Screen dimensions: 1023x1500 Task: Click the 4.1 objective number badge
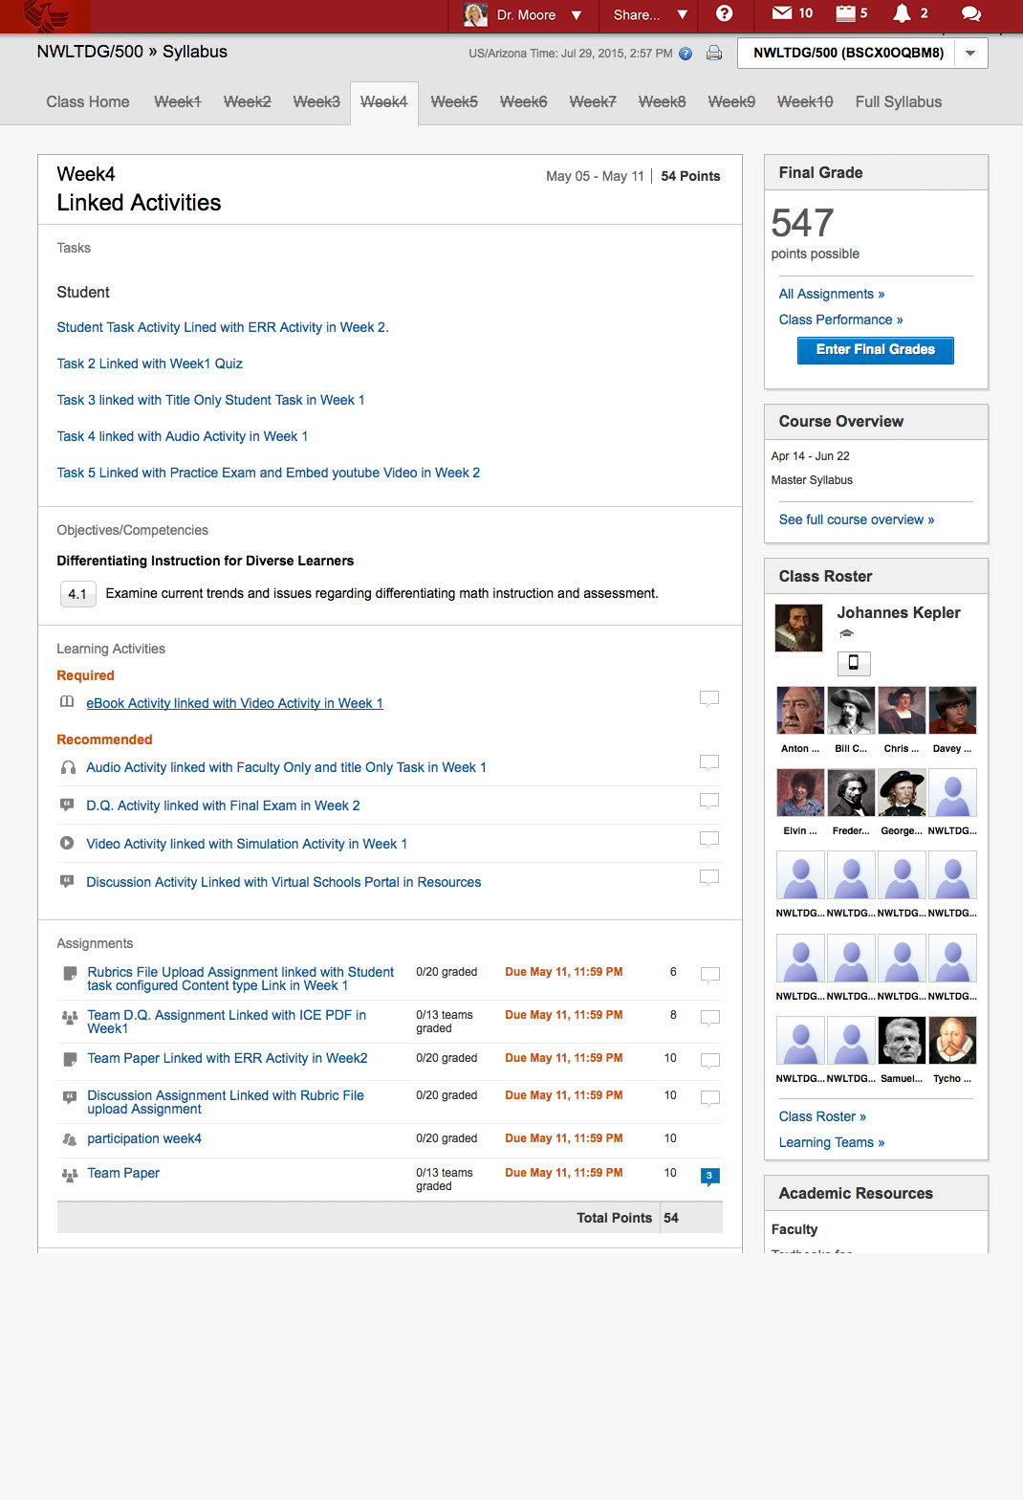pyautogui.click(x=77, y=594)
